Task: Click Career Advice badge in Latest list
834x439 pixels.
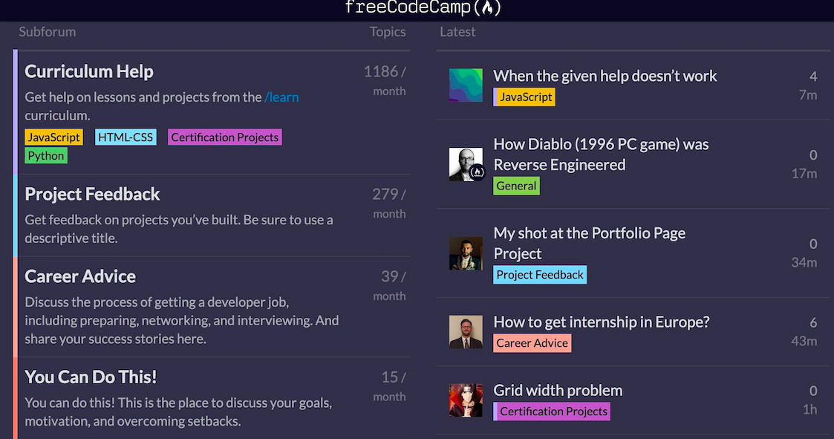Action: coord(532,343)
